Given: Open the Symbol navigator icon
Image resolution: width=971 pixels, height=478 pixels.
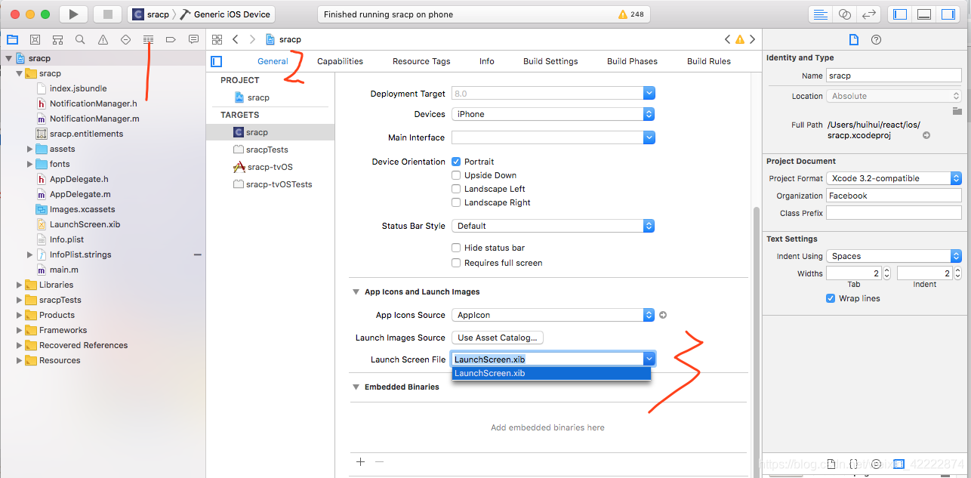Looking at the screenshot, I should [57, 39].
